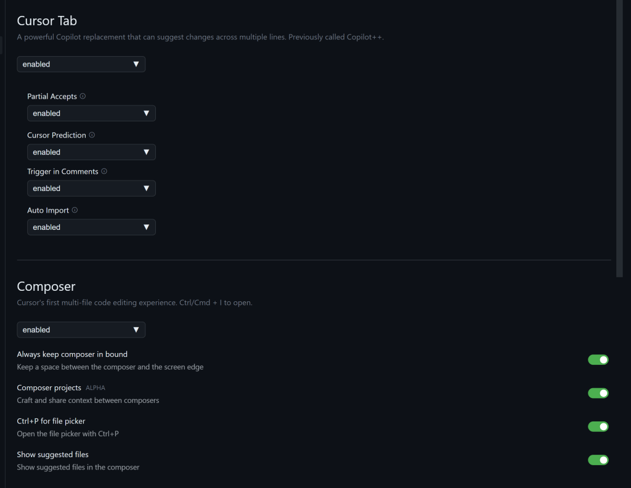Disable the Composer projects toggle
Image resolution: width=631 pixels, height=488 pixels.
click(598, 393)
